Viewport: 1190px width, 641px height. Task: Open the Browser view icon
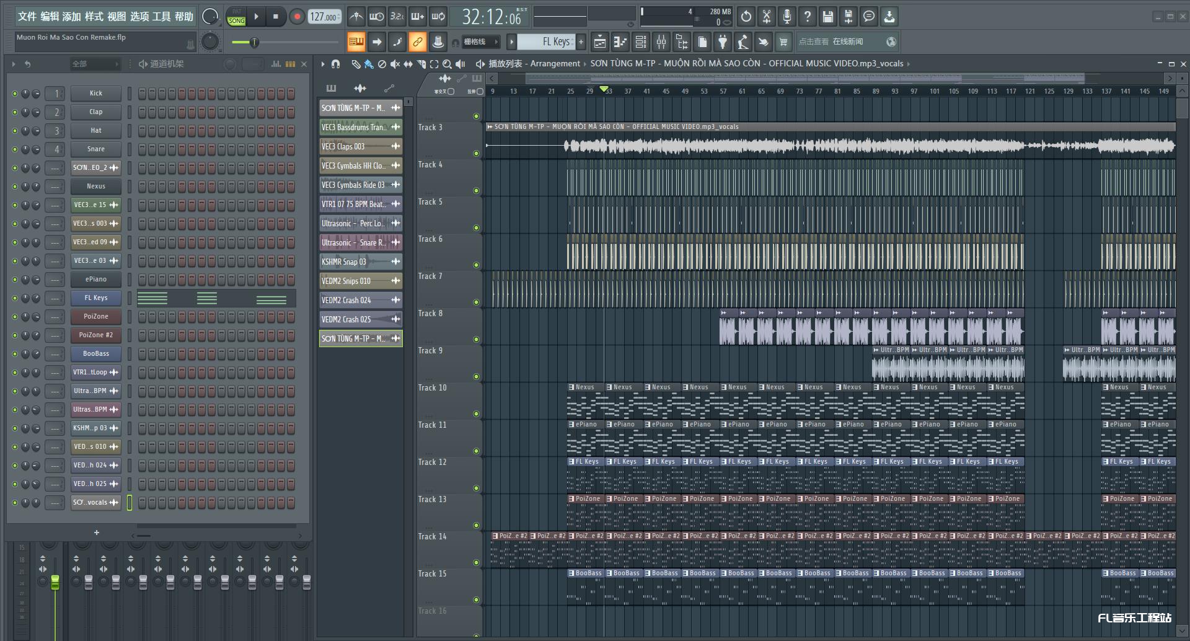[x=682, y=42]
